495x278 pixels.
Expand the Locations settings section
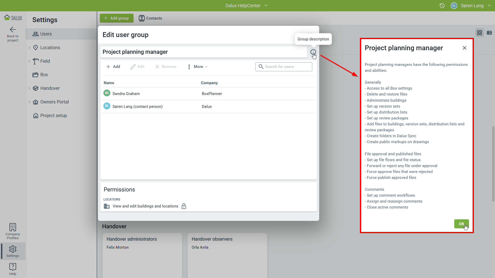pos(29,48)
